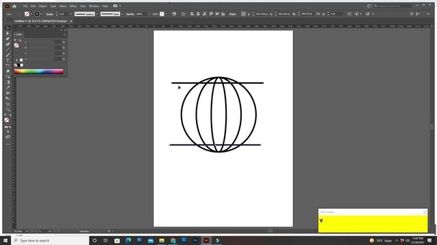Open Microsoft Edge from the taskbar
This screenshot has width=437, height=245.
click(x=128, y=240)
